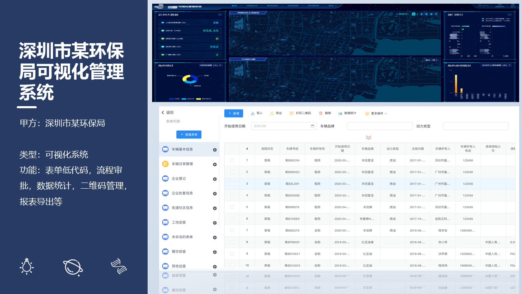Click the blue 工地巡查 form icon
This screenshot has width=522, height=294.
point(165,222)
